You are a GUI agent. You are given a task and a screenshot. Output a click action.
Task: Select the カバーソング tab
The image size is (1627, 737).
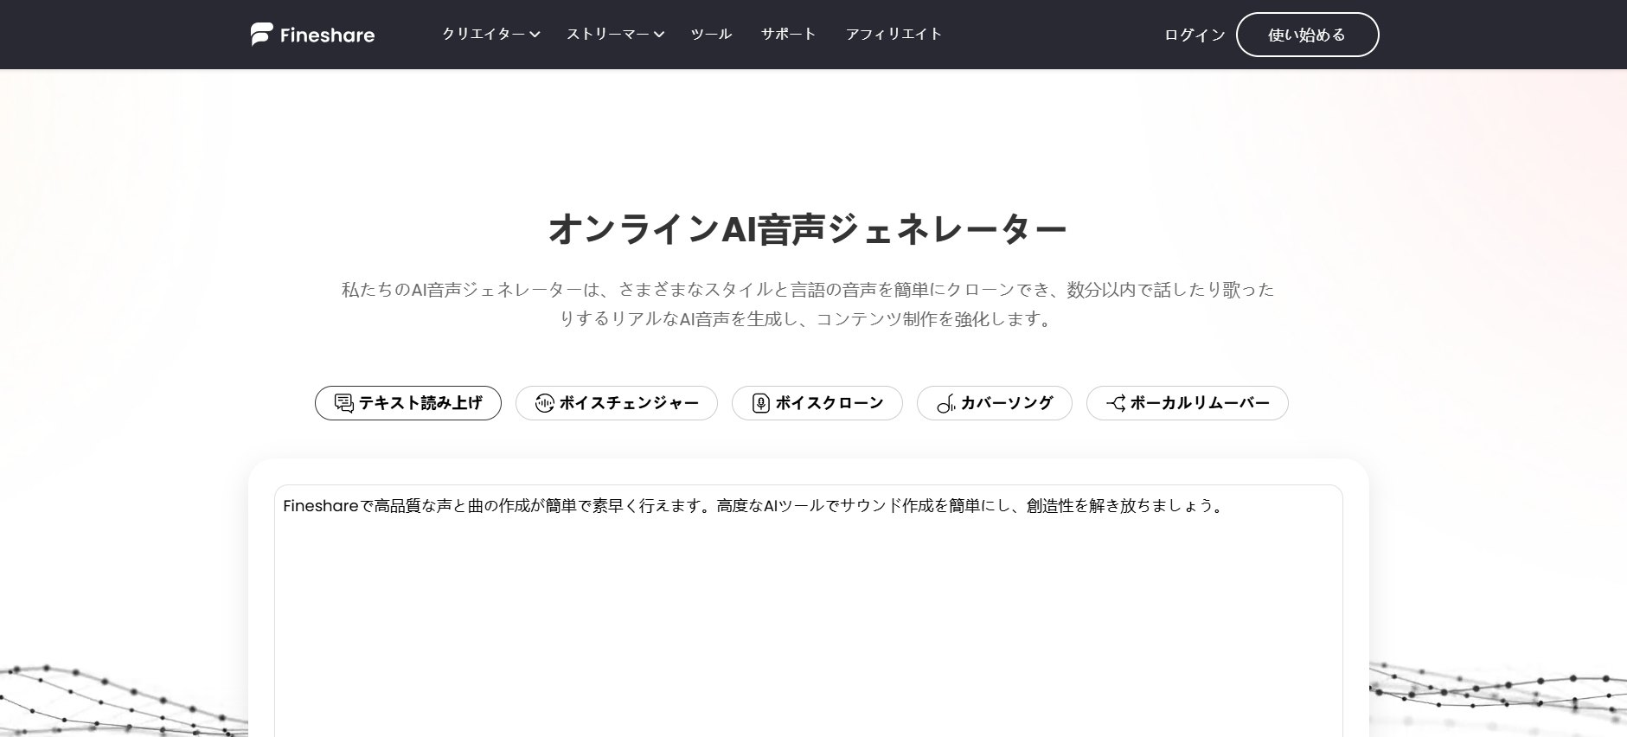995,403
